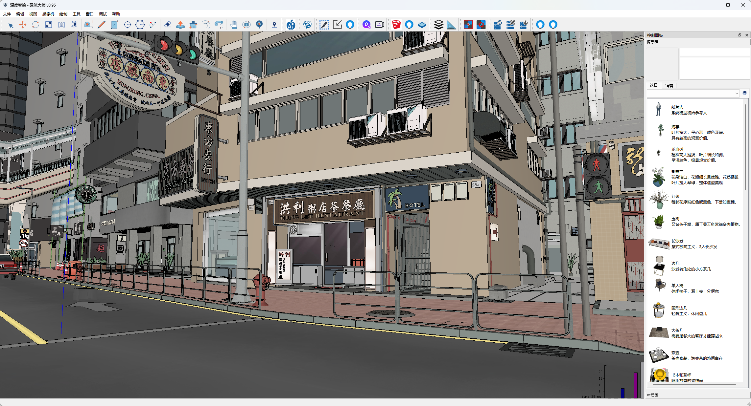Switch to the 编辑 tab in model library
Viewport: 751px width, 406px height.
tap(669, 86)
